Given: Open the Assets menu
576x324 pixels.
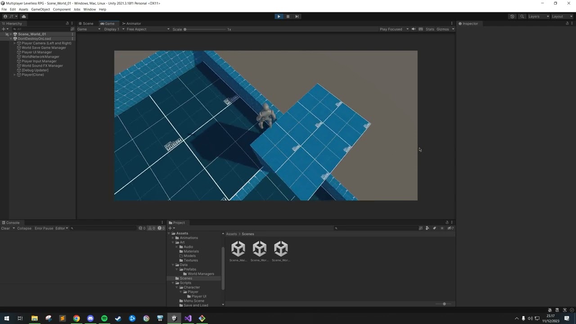Looking at the screenshot, I should pyautogui.click(x=23, y=9).
